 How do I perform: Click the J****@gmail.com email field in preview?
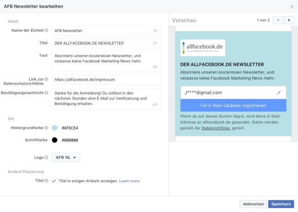coord(233,93)
